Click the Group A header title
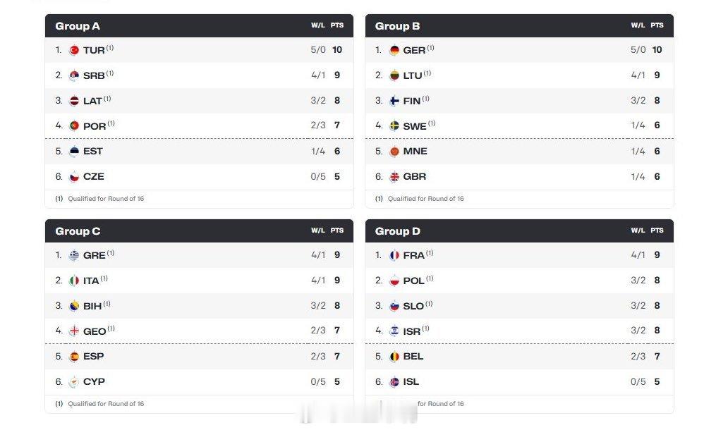Screen dimensions: 716x430 78,26
